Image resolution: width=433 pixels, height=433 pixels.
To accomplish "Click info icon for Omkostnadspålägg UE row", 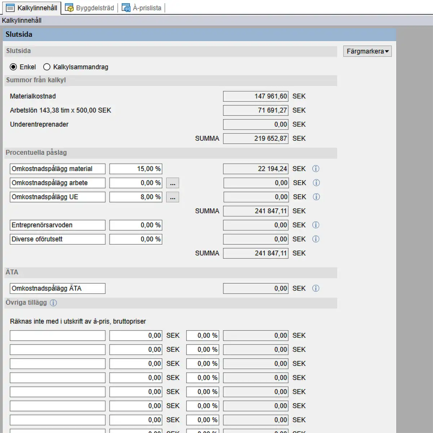I will (316, 197).
